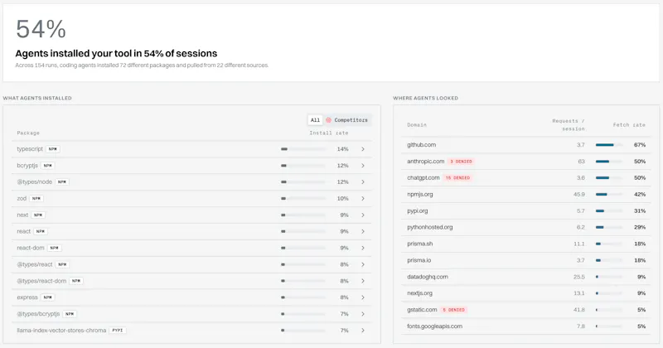Switch to the Competitors filter
This screenshot has width=663, height=348.
(x=347, y=120)
